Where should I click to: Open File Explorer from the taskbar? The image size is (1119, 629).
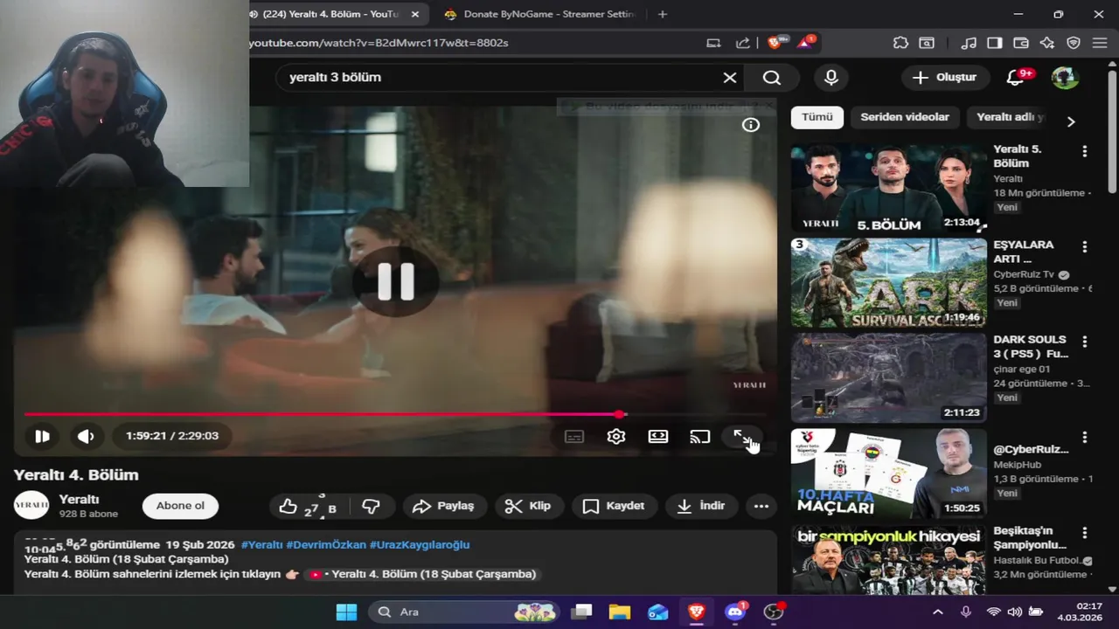(619, 612)
